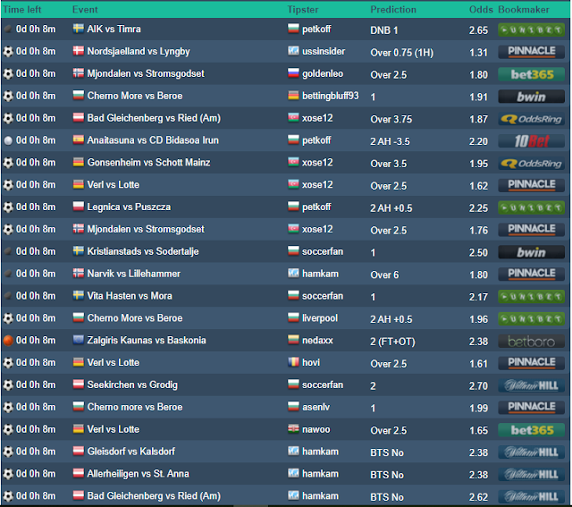Open the Nordsjaelland vs Lyngby event
Image resolution: width=572 pixels, height=507 pixels.
tap(139, 52)
